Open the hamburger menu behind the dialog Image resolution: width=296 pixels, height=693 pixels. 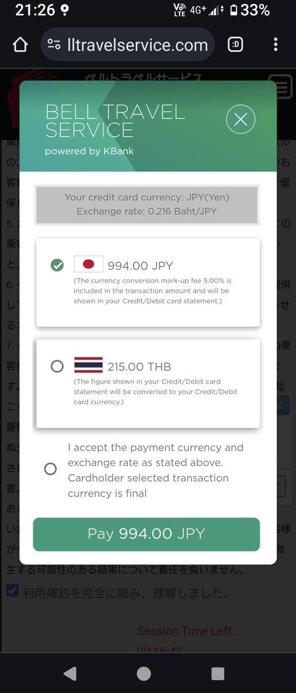pos(282,88)
